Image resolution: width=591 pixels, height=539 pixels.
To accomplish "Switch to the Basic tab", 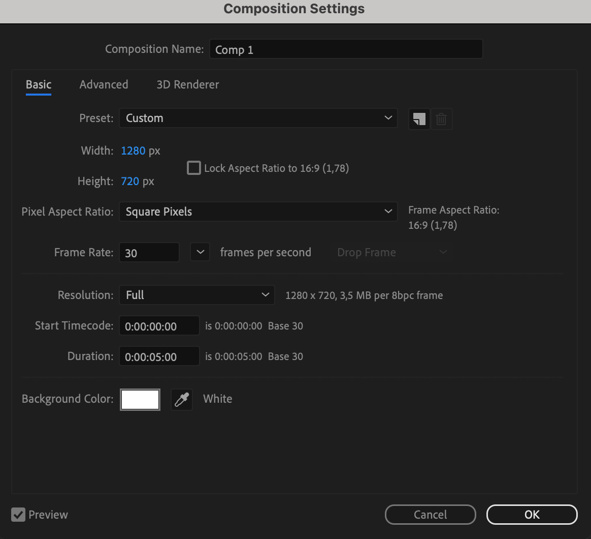I will point(39,84).
